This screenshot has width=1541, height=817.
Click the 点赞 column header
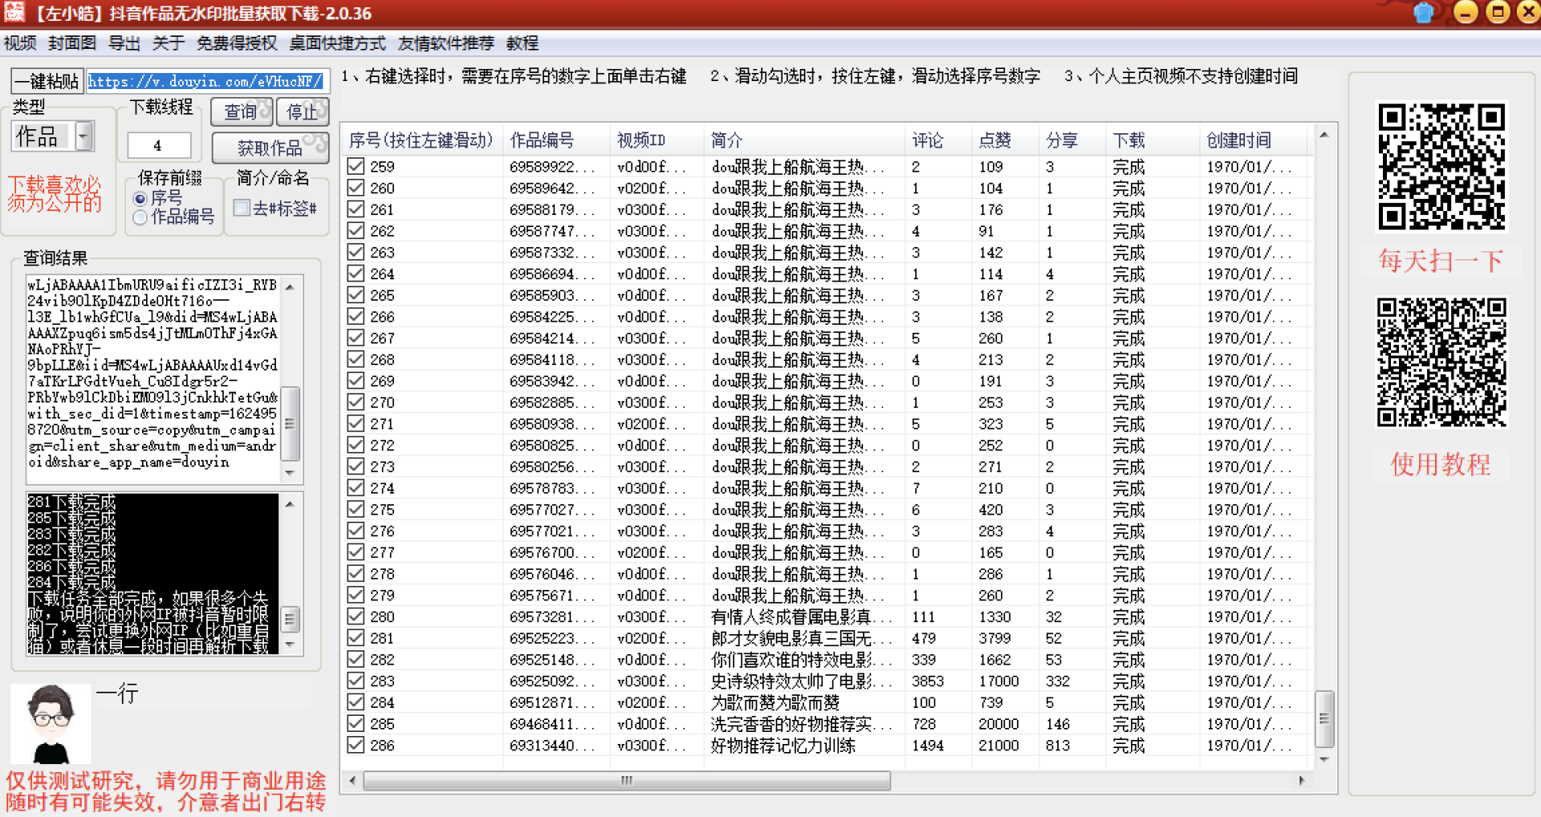(x=1006, y=140)
